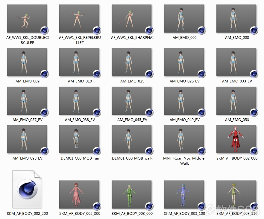
Task: Click the AM_EMO_053 file name text
Action: pos(237,120)
